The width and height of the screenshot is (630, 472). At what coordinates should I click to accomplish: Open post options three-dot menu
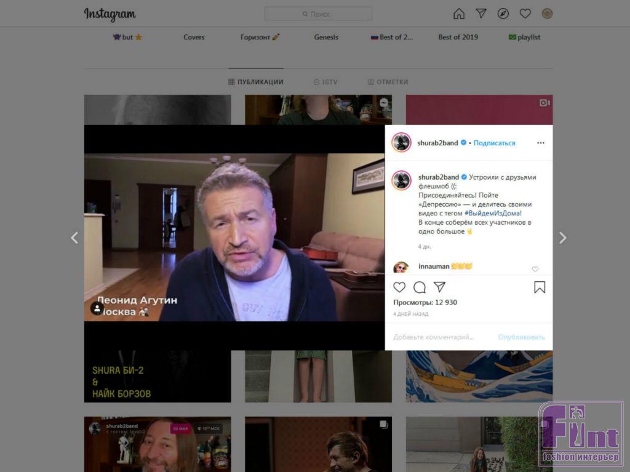[x=540, y=143]
